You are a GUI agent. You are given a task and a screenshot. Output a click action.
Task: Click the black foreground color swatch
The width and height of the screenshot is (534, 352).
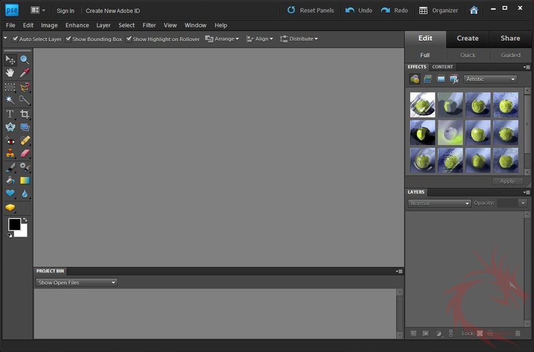point(15,224)
